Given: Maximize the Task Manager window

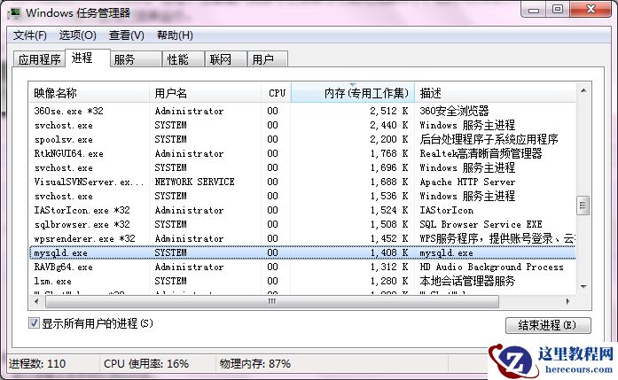Looking at the screenshot, I should [x=558, y=10].
